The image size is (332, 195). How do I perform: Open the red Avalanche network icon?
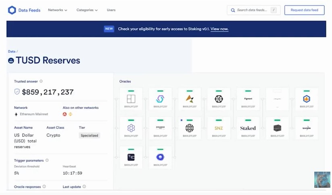[x=65, y=114]
